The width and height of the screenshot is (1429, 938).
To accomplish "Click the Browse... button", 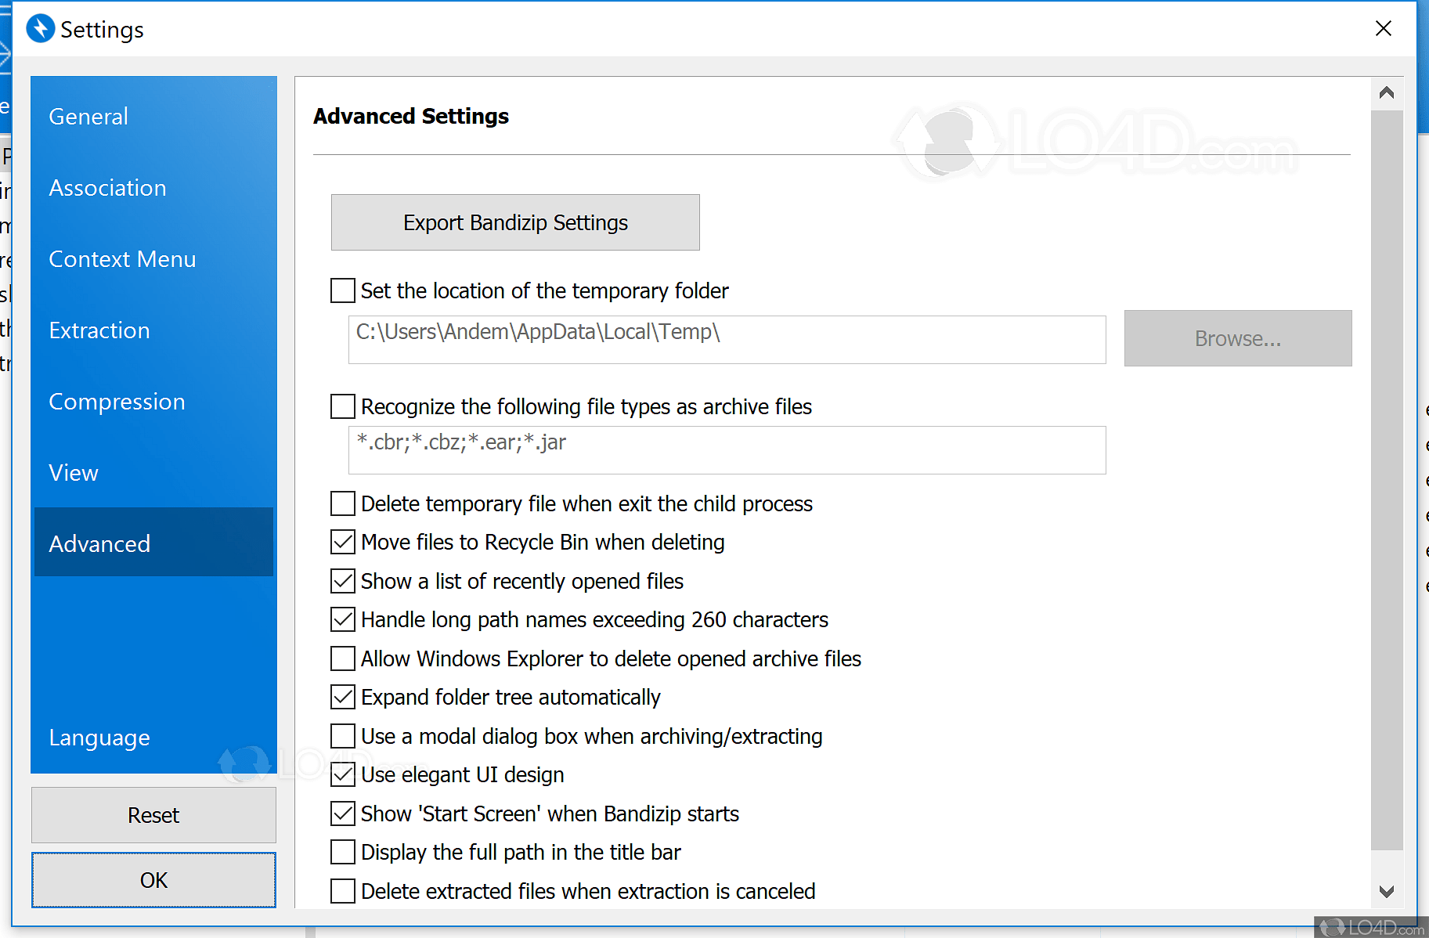I will [x=1238, y=338].
